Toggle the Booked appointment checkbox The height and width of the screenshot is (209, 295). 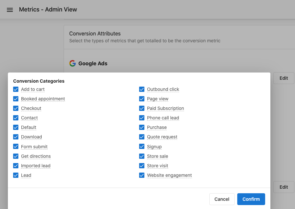pyautogui.click(x=16, y=99)
